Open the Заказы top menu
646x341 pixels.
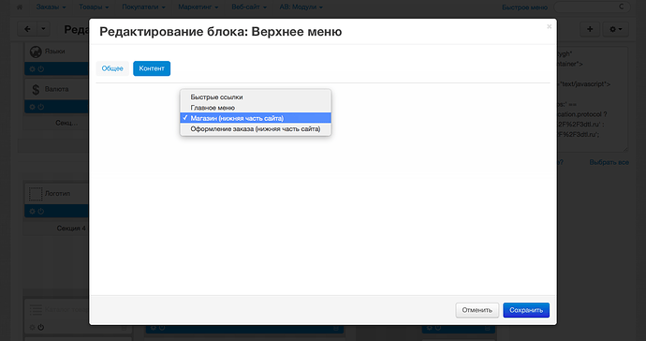coord(51,7)
